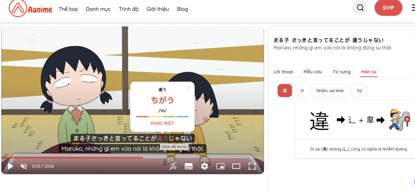415x191 pixels.
Task: Open the Danh mục menu
Action: 98,9
